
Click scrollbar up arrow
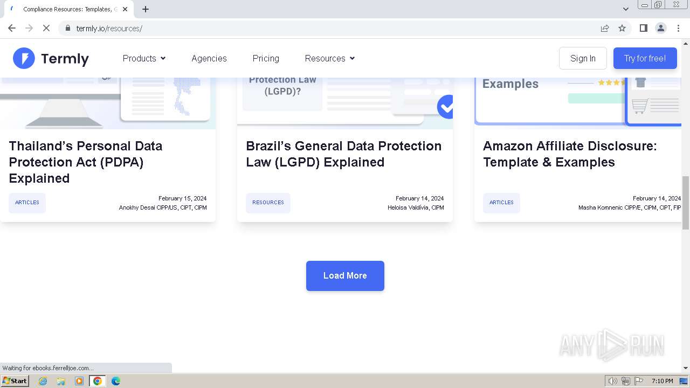pyautogui.click(x=686, y=43)
